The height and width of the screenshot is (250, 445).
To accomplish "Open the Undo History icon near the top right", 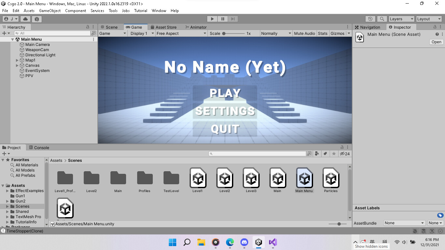I will (x=370, y=19).
